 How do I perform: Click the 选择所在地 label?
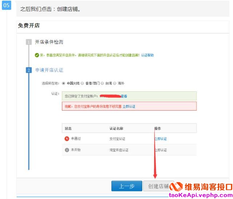50,83
